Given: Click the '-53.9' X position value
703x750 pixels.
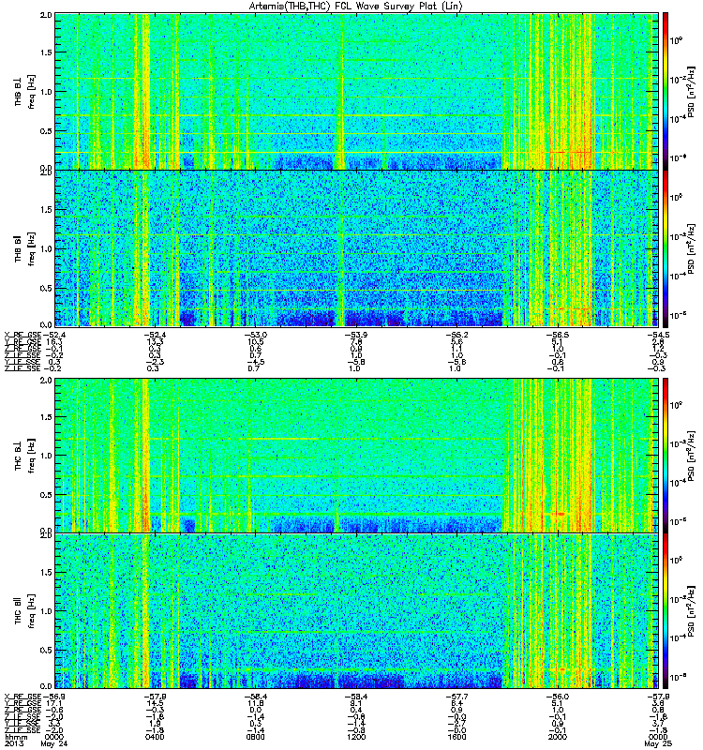Looking at the screenshot, I should [357, 335].
